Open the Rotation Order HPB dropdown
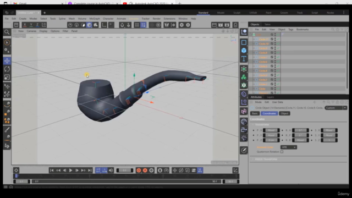 (x=289, y=147)
